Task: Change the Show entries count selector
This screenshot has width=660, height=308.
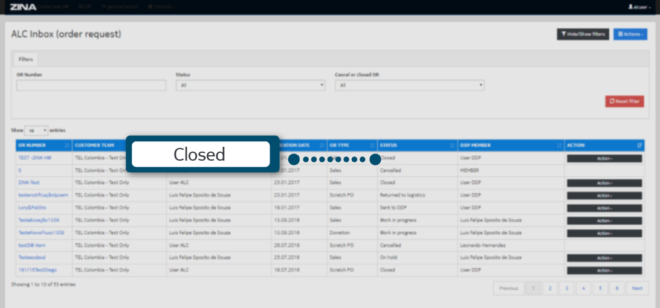Action: click(36, 130)
